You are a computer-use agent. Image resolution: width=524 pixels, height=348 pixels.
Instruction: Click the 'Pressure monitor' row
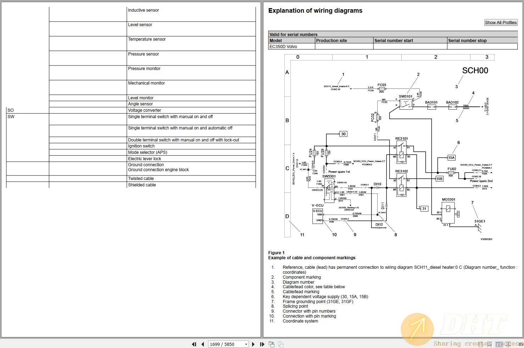(191, 72)
